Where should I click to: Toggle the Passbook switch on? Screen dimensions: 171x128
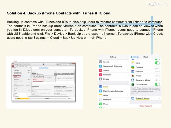[157, 67]
